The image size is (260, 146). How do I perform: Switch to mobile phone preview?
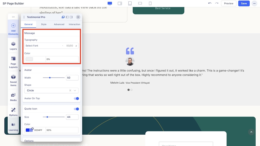pyautogui.click(x=150, y=3)
